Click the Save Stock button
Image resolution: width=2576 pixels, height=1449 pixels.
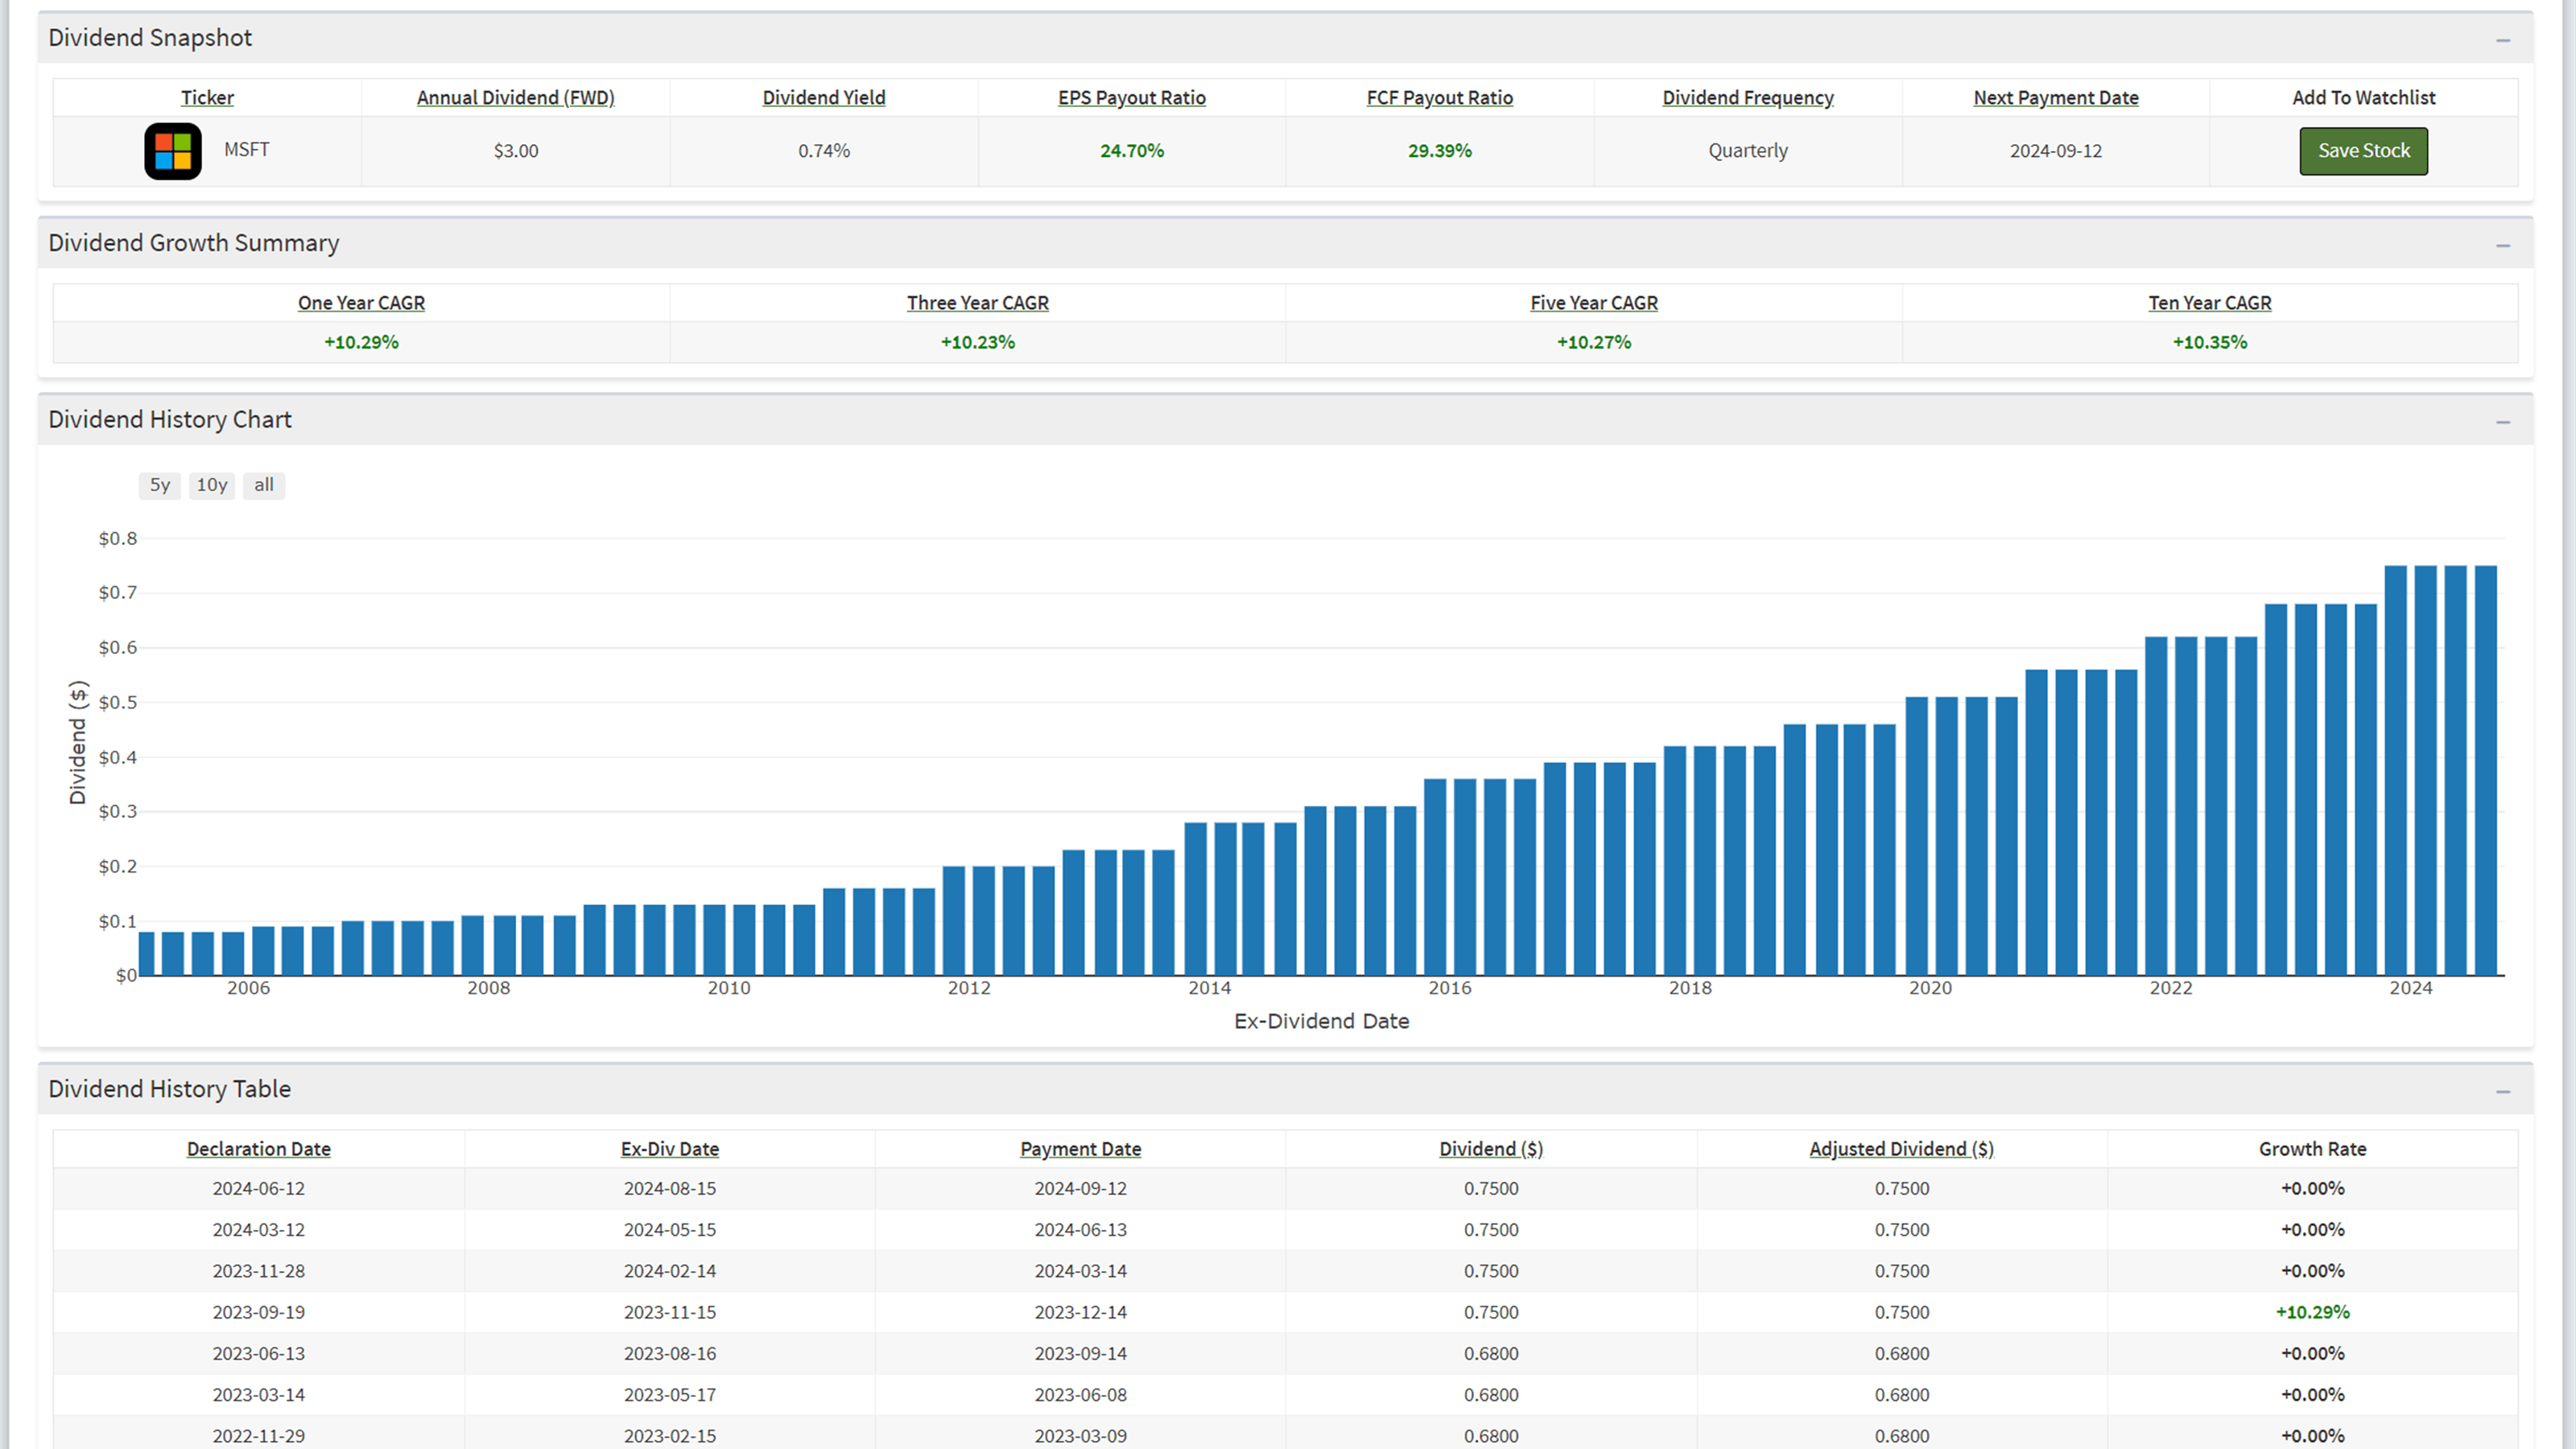(2363, 150)
